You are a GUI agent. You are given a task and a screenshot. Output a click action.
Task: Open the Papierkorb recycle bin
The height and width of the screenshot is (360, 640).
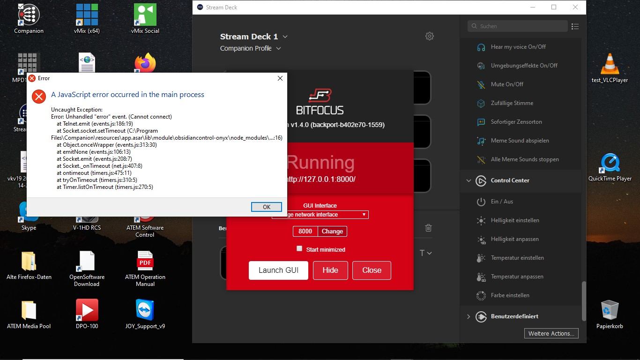610,315
